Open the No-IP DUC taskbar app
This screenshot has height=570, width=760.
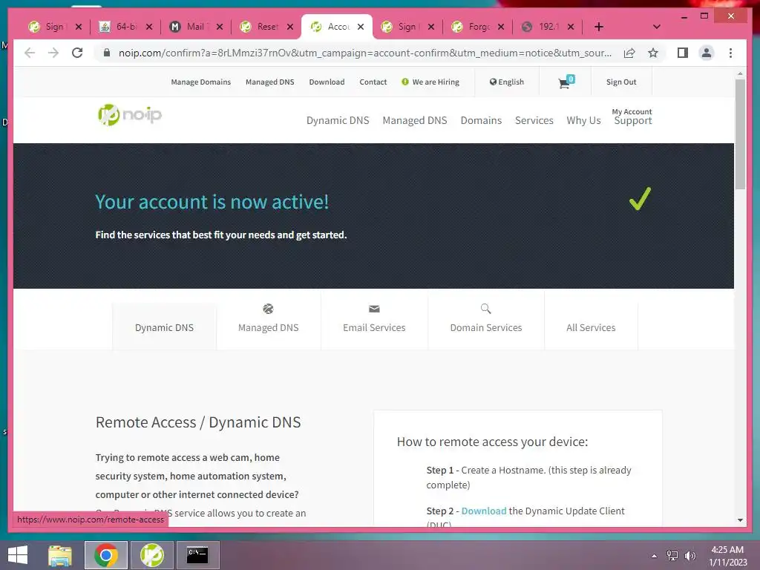(x=151, y=555)
